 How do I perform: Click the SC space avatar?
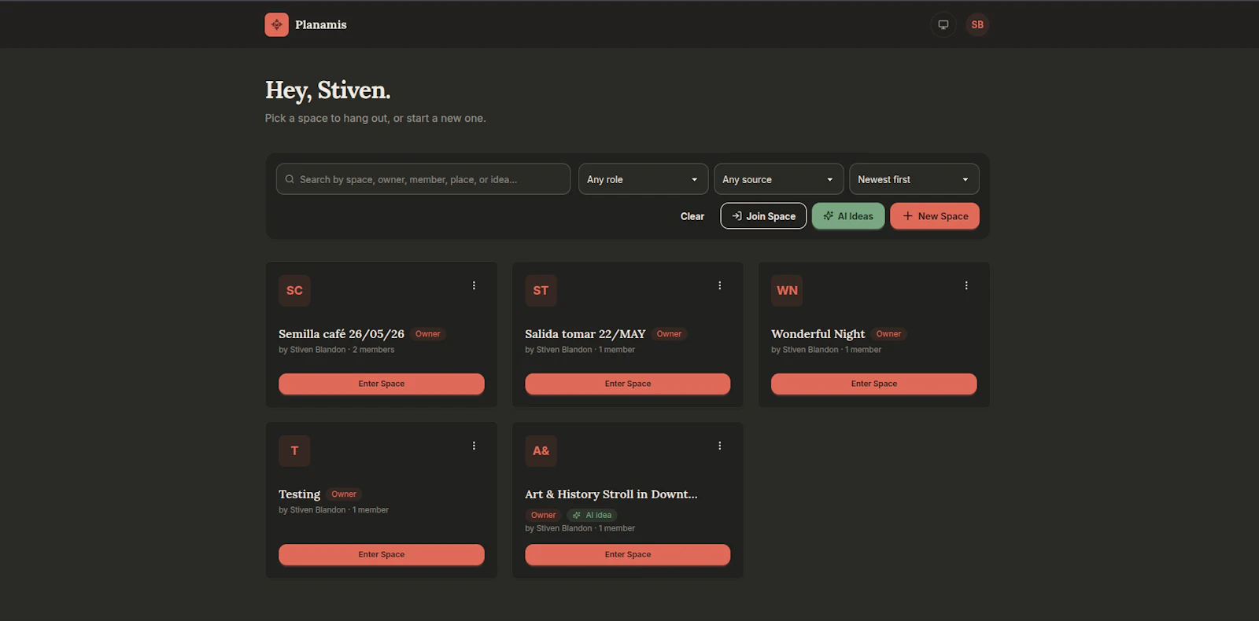[x=294, y=290]
